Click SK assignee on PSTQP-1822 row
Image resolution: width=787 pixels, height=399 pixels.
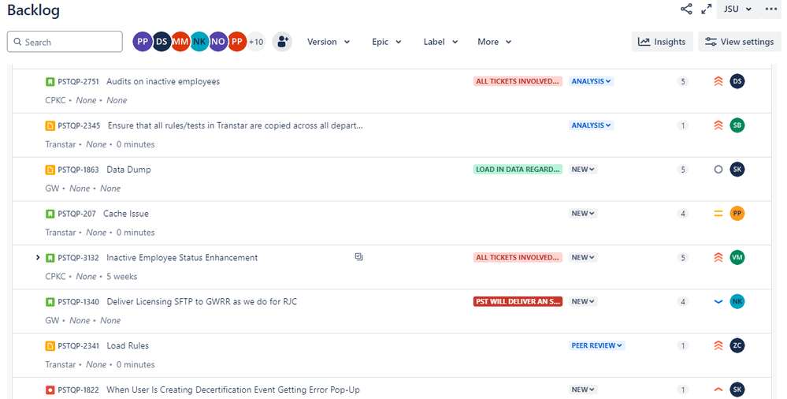(737, 390)
